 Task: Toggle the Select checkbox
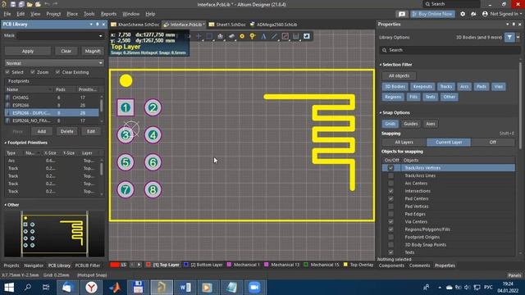[7, 72]
